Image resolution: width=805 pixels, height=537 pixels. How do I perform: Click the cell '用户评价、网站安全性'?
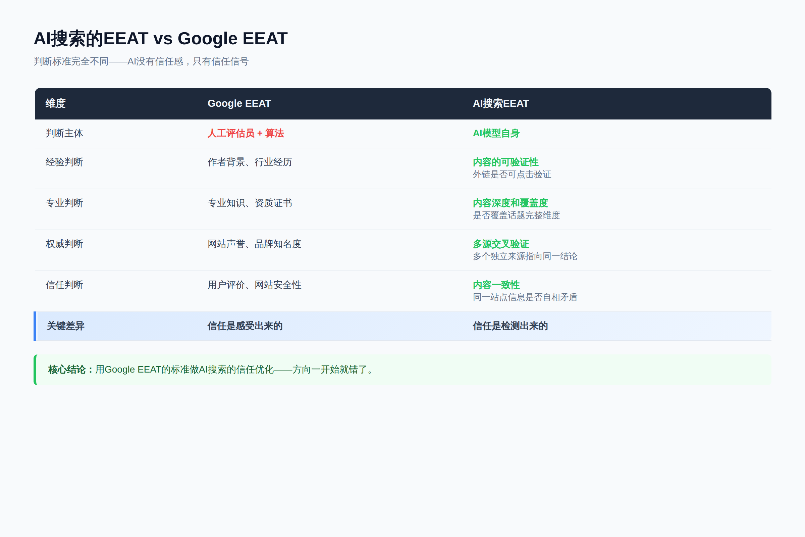point(254,285)
